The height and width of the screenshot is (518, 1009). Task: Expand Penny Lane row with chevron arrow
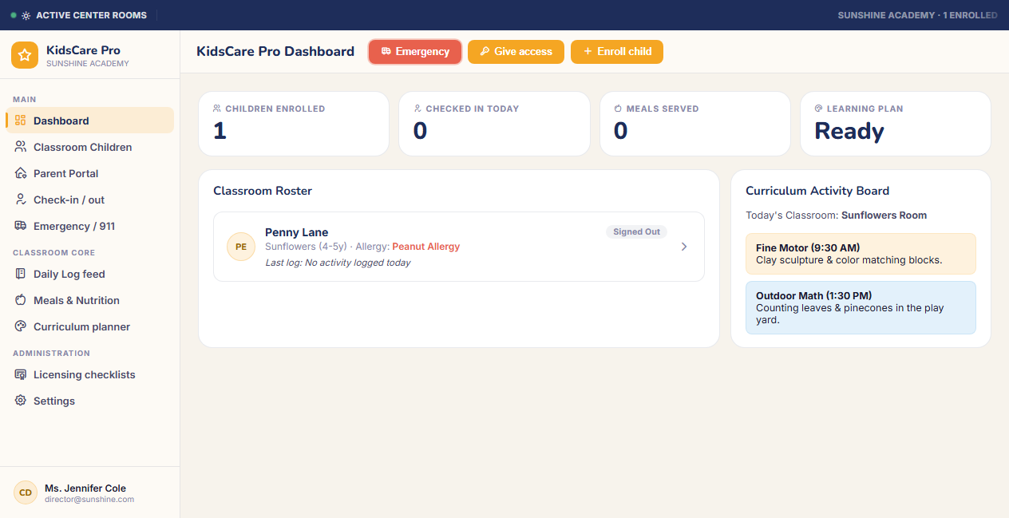(684, 247)
